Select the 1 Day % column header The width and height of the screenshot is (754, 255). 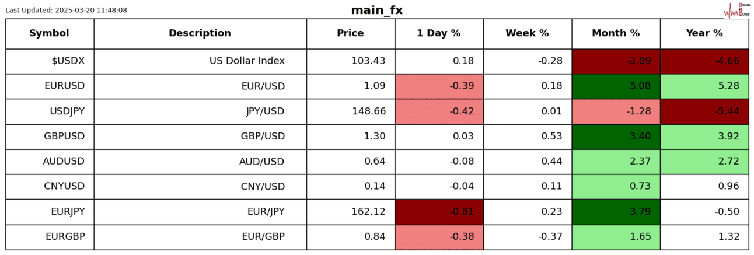tap(438, 33)
